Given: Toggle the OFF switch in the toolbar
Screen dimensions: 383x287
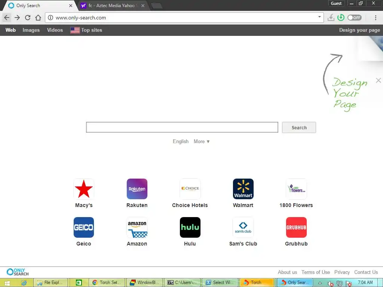Looking at the screenshot, I should point(355,18).
